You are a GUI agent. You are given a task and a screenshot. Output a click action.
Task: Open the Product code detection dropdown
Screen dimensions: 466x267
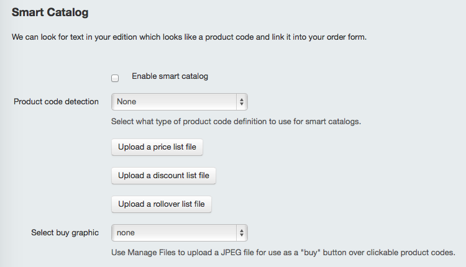[x=179, y=102]
